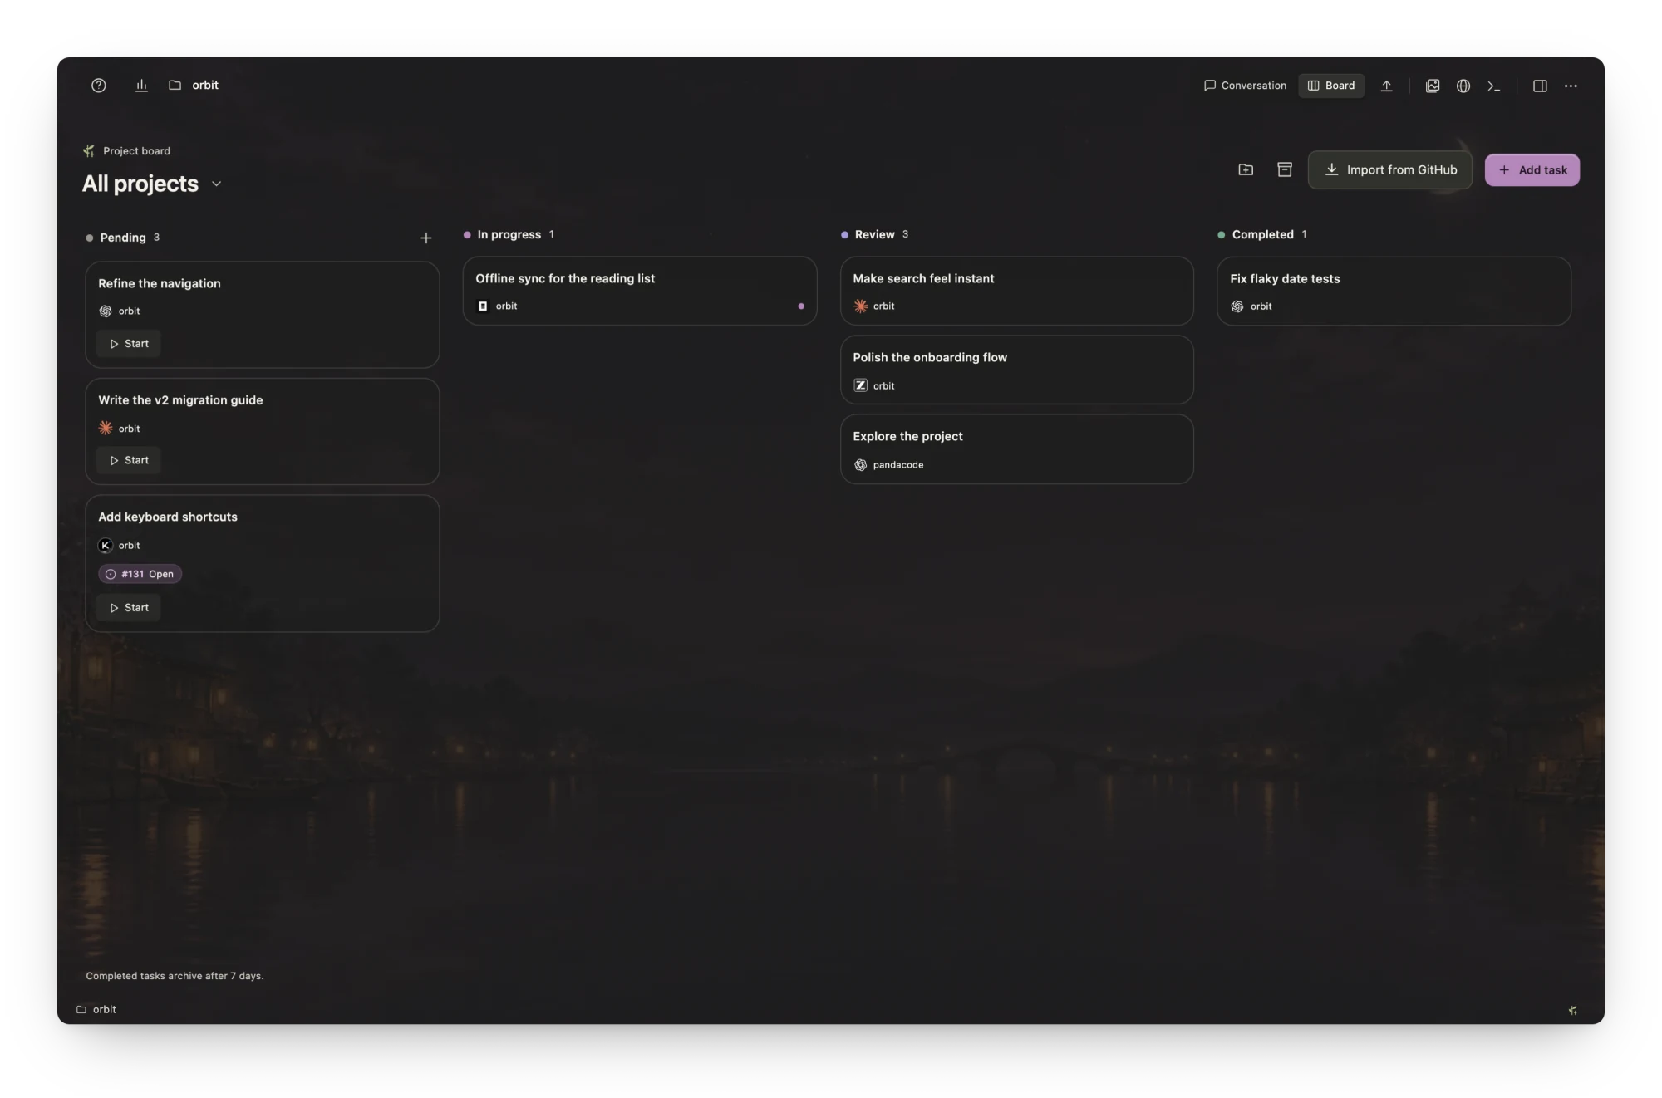
Task: Click the orbit folder in top bar
Action: click(194, 86)
